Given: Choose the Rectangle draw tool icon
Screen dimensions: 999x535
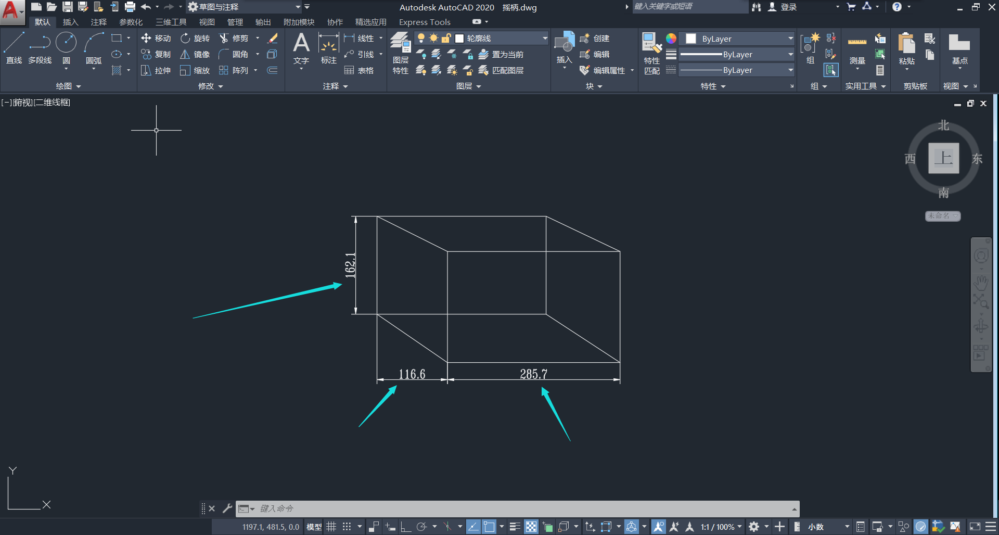Looking at the screenshot, I should click(117, 38).
